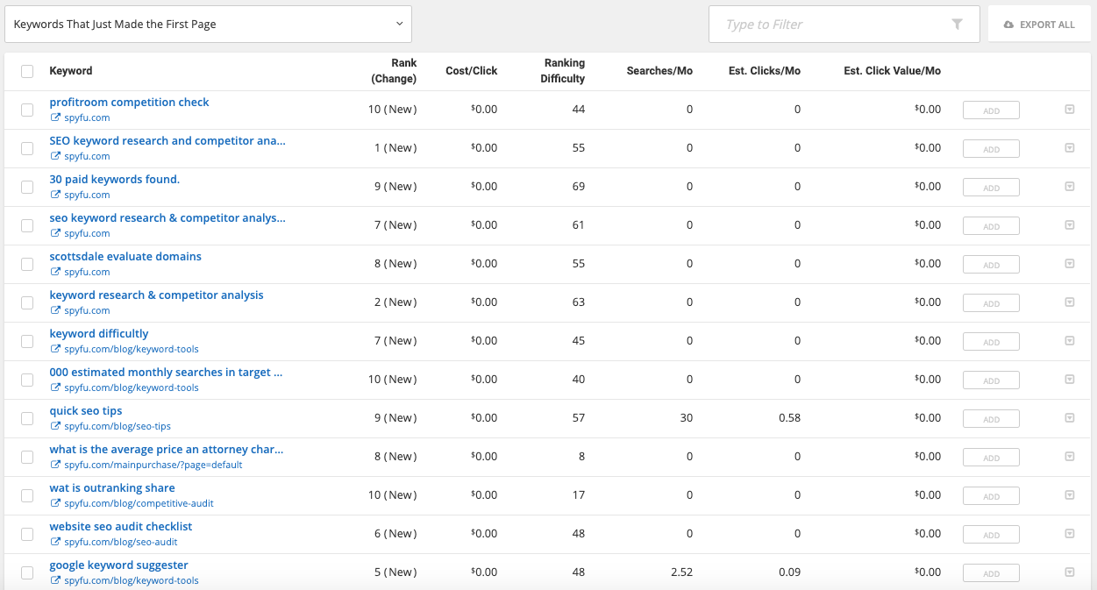Click the Export All button
The height and width of the screenshot is (590, 1097).
(x=1039, y=25)
